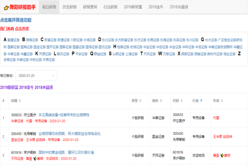Image resolution: width=248 pixels, height=165 pixels.
Task: Sort table by 行业 column arrows
Action: click(x=201, y=101)
